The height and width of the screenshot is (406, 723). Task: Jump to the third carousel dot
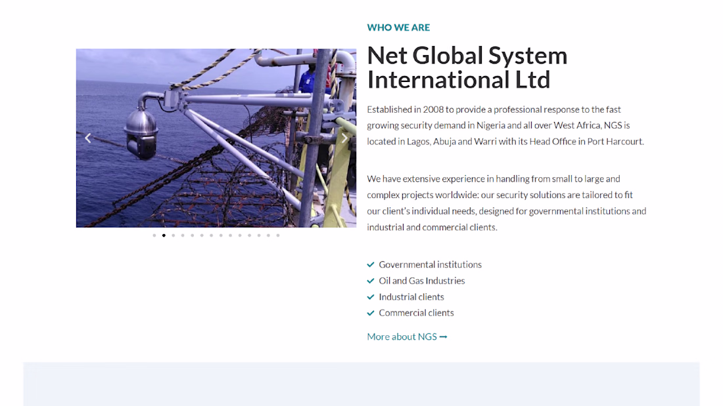tap(174, 235)
